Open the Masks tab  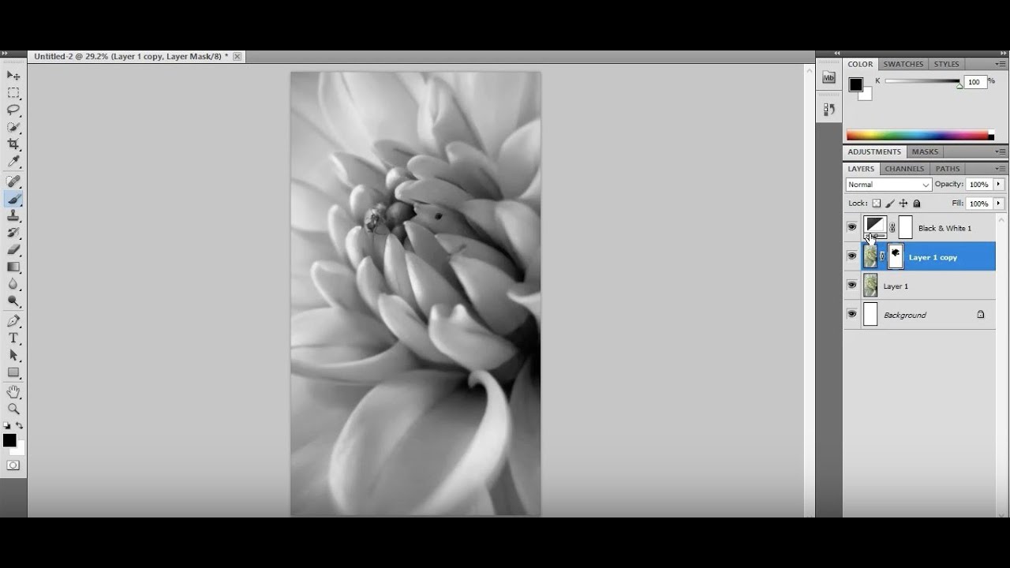[x=925, y=151]
